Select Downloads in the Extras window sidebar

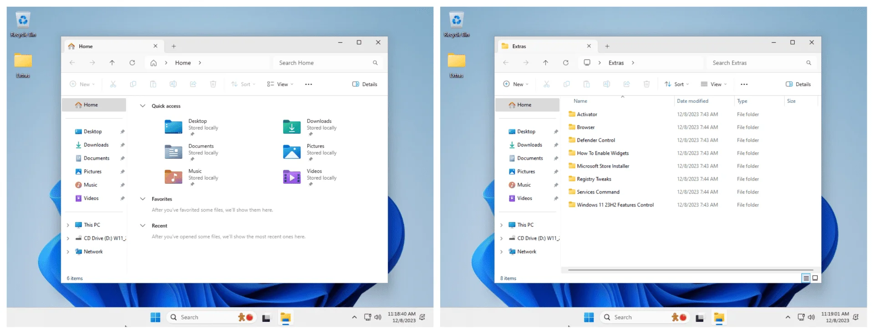(529, 145)
